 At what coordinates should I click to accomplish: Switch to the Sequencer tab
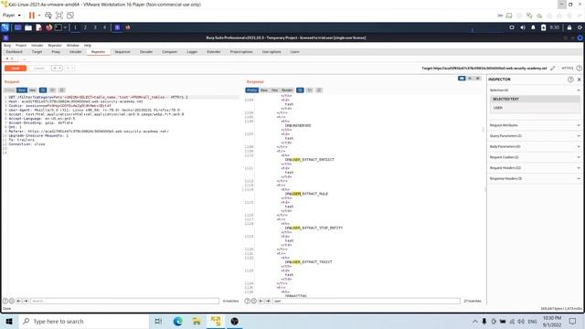(x=122, y=52)
